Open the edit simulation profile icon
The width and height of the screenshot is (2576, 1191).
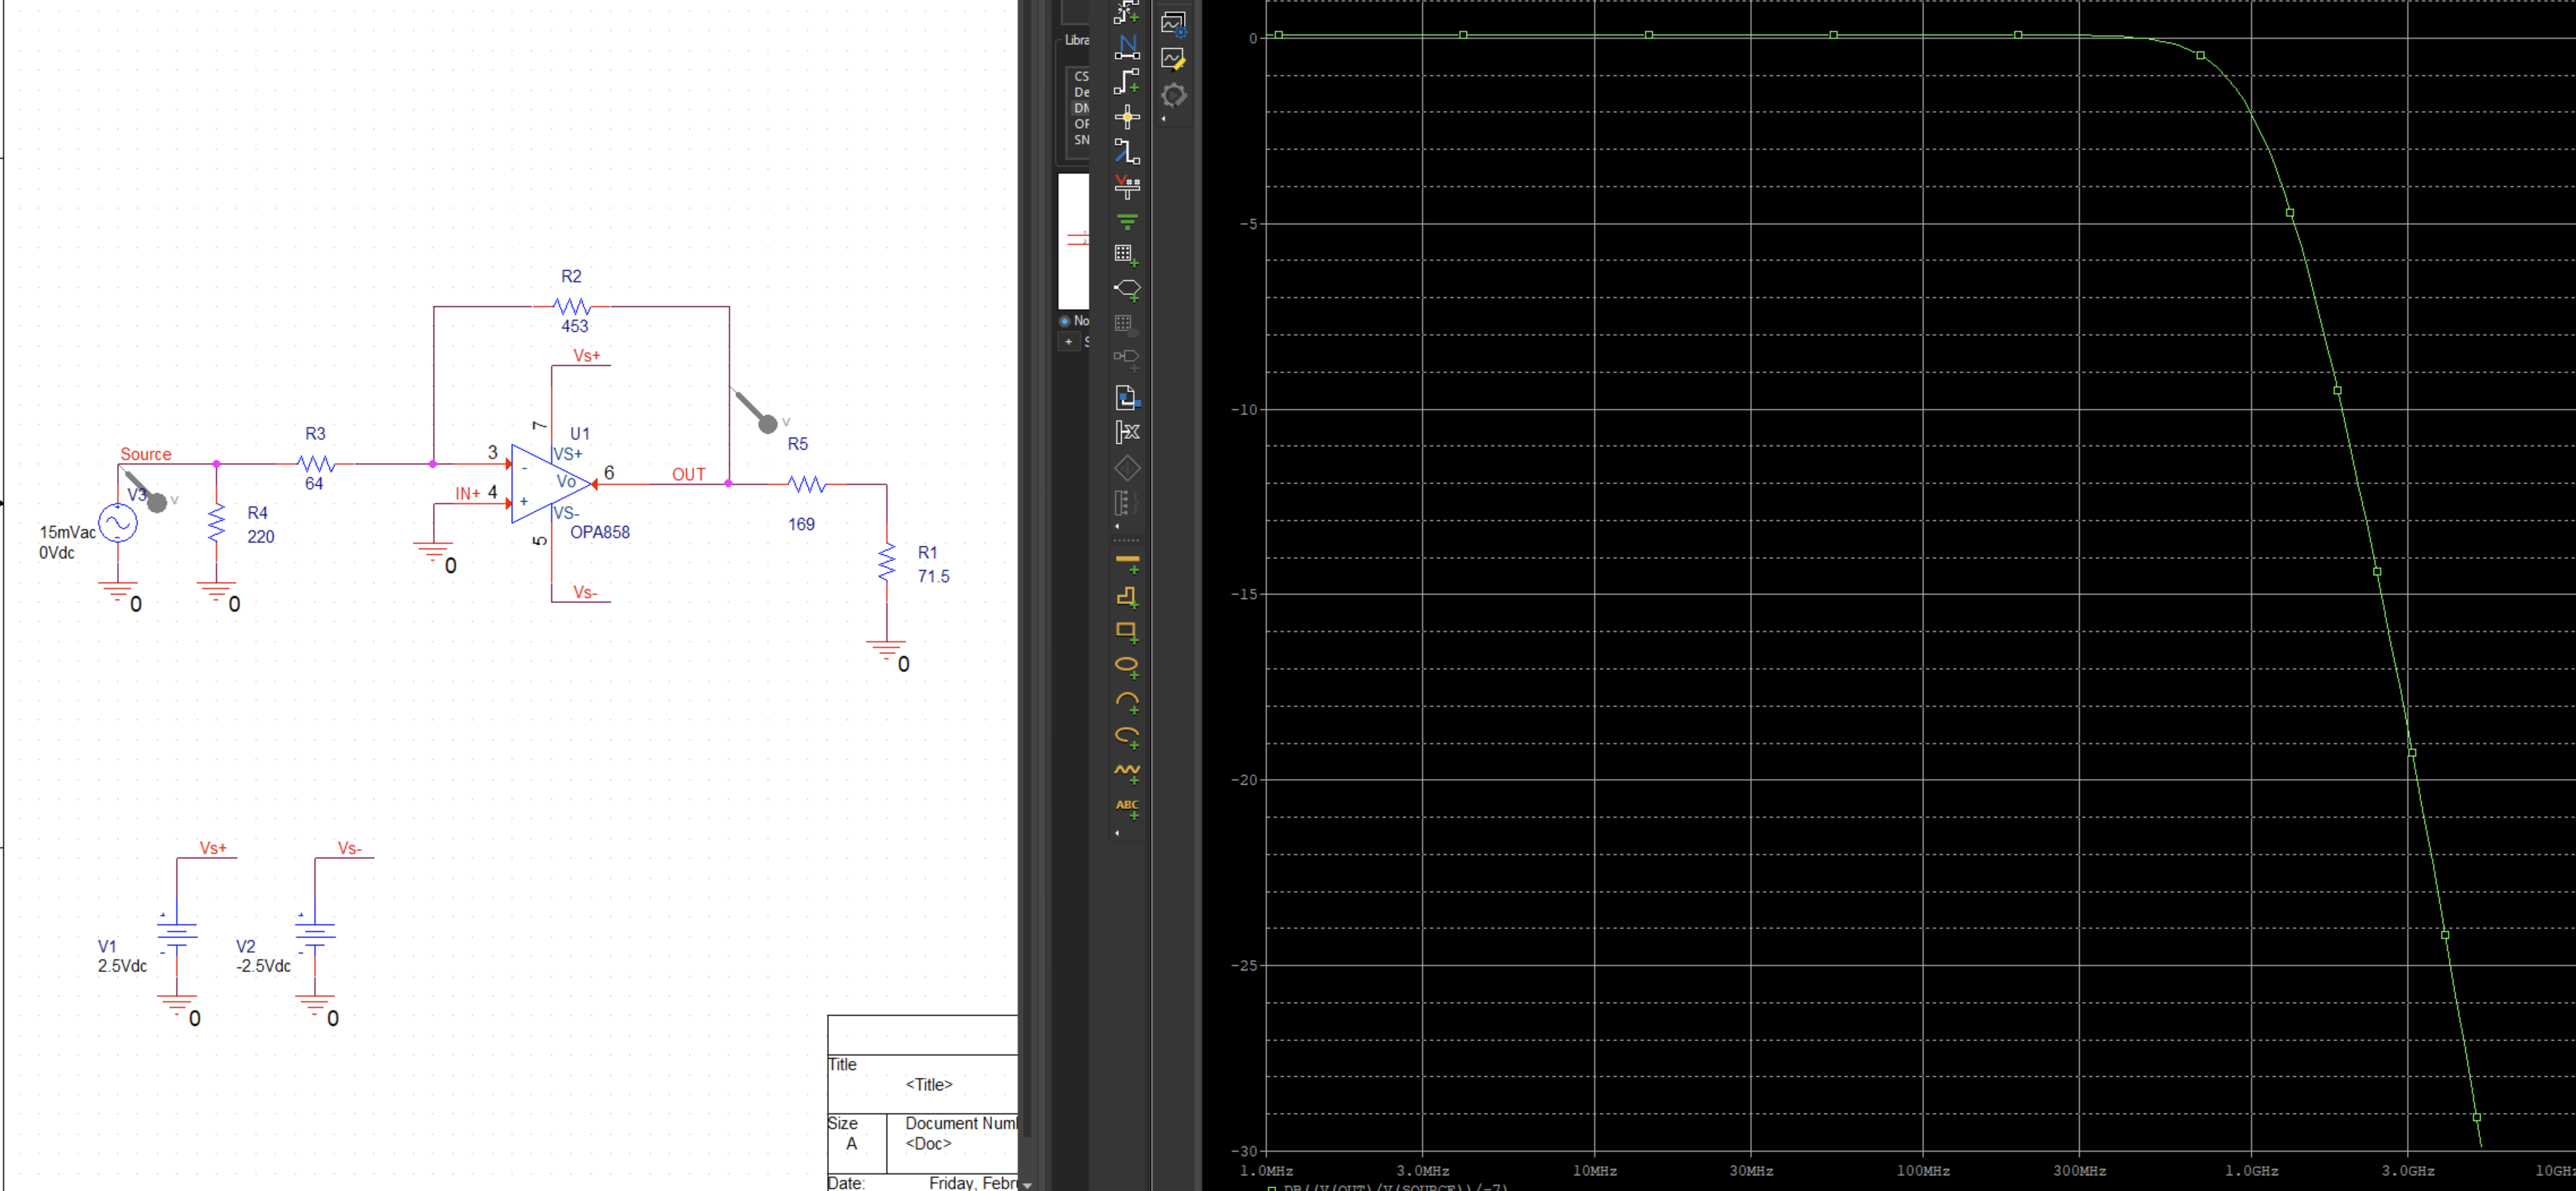(x=1174, y=59)
